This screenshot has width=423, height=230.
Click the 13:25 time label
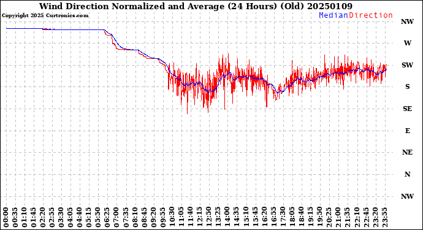[218, 218]
